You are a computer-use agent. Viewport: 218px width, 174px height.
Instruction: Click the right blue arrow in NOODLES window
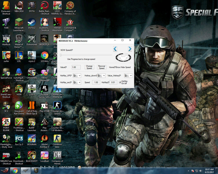130,49
